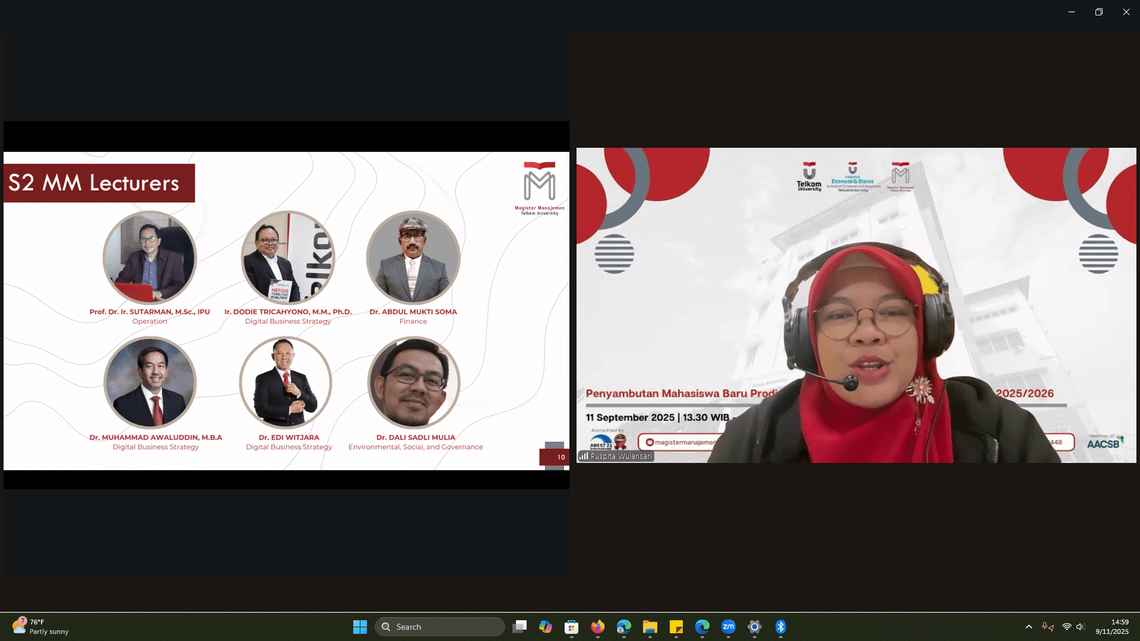The height and width of the screenshot is (641, 1140).
Task: Open File Explorer folder icon
Action: coord(650,627)
